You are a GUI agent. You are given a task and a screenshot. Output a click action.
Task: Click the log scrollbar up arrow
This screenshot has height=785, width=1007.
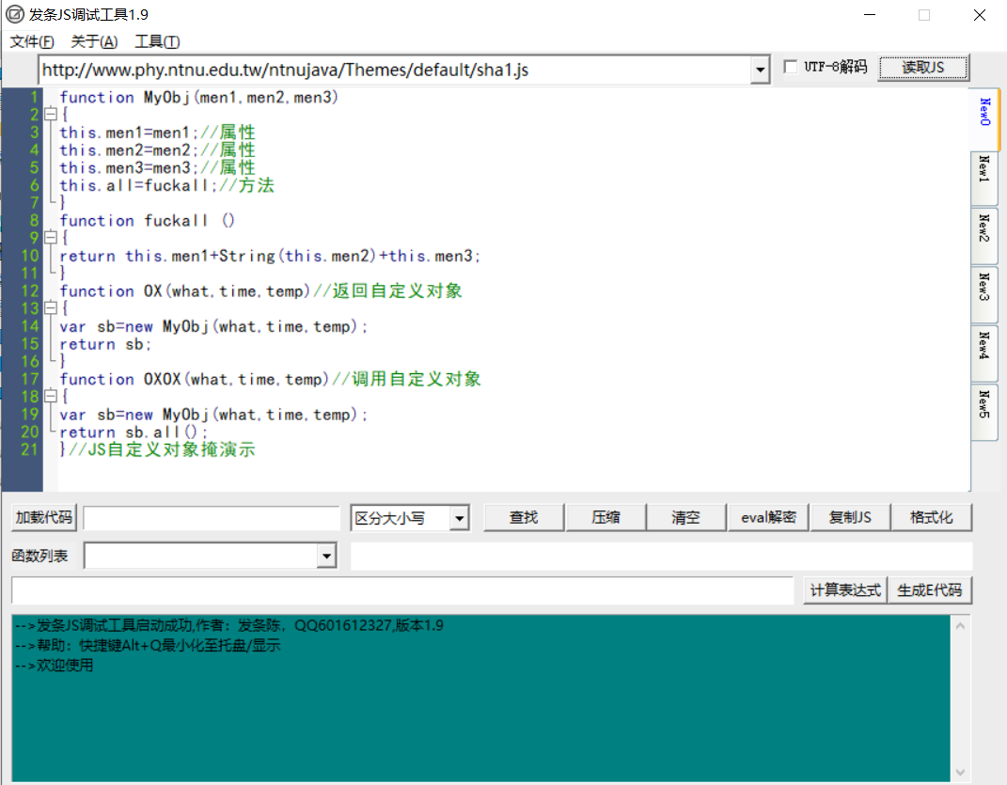960,626
